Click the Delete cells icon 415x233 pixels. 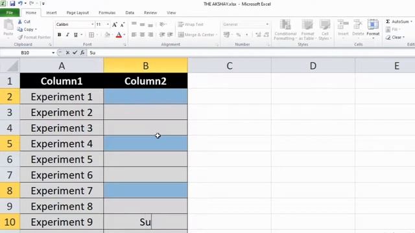pos(358,25)
